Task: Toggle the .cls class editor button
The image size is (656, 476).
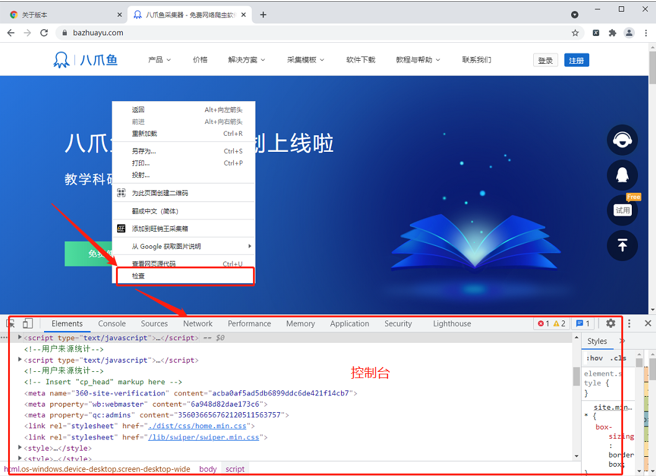Action: pos(618,358)
